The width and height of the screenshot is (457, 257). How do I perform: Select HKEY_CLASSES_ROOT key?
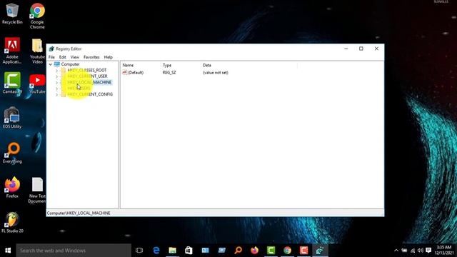pyautogui.click(x=87, y=70)
